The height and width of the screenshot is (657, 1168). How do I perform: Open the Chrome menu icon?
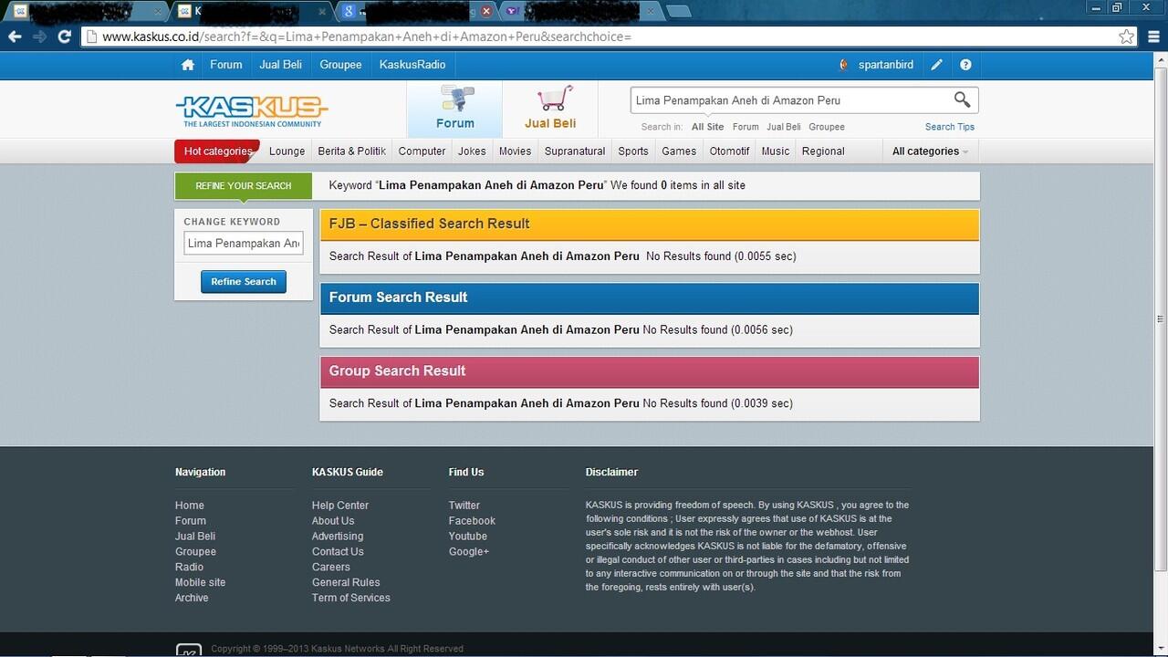pyautogui.click(x=1154, y=36)
